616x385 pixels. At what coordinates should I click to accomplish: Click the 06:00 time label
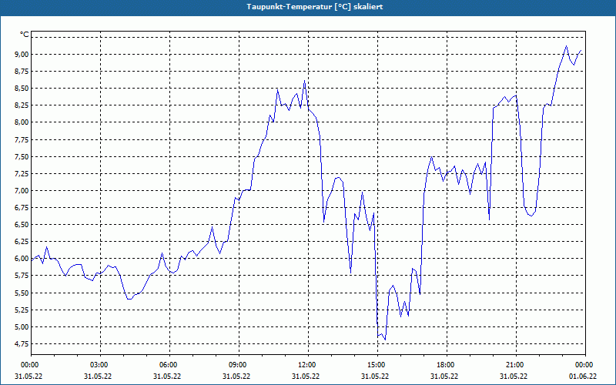(x=169, y=365)
